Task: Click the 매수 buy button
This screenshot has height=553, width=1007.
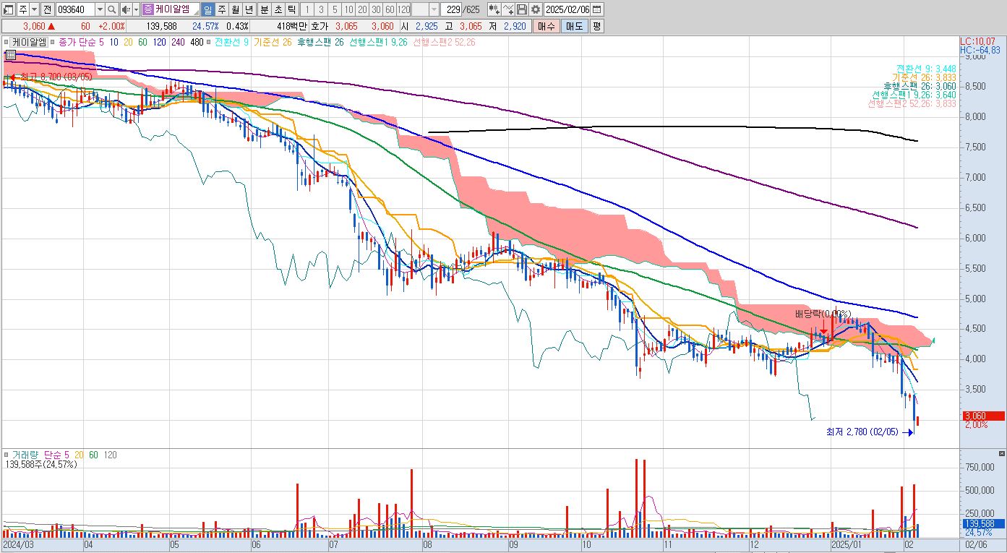Action: pos(547,26)
